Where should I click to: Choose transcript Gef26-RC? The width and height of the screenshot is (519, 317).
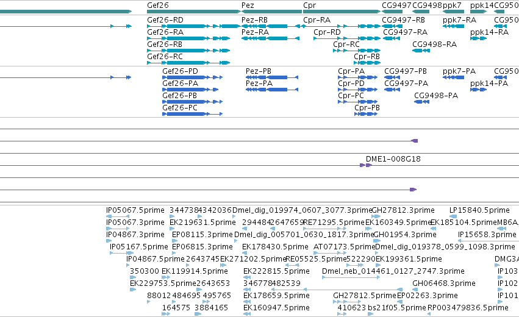165,57
